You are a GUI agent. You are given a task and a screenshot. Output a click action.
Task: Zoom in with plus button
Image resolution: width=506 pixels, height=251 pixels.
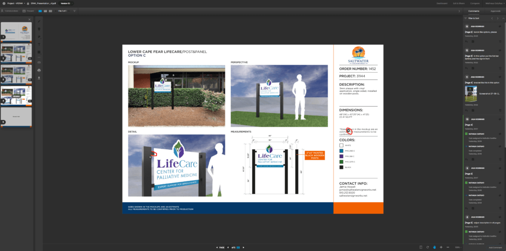tap(441, 247)
